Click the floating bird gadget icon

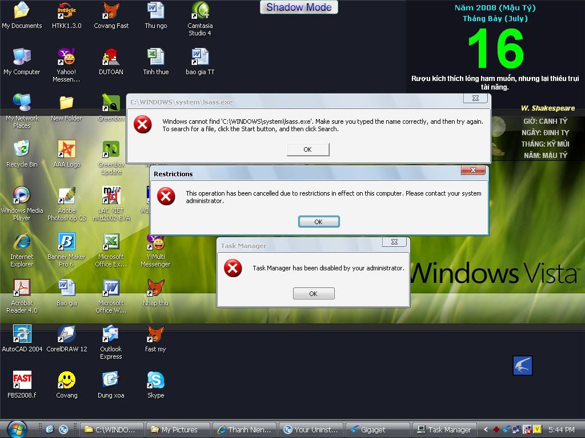pos(522,366)
